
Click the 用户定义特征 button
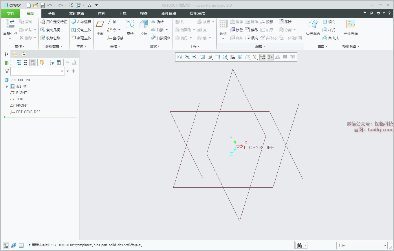54,22
